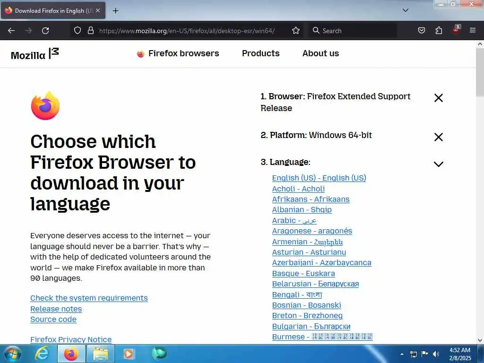
Task: Open the Extensions puzzle-piece icon
Action: coord(439,30)
